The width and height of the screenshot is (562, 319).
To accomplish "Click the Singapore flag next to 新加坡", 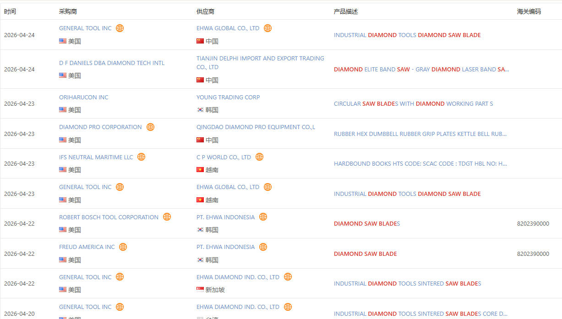I will [x=200, y=290].
